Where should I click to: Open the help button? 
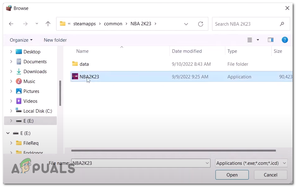point(285,40)
